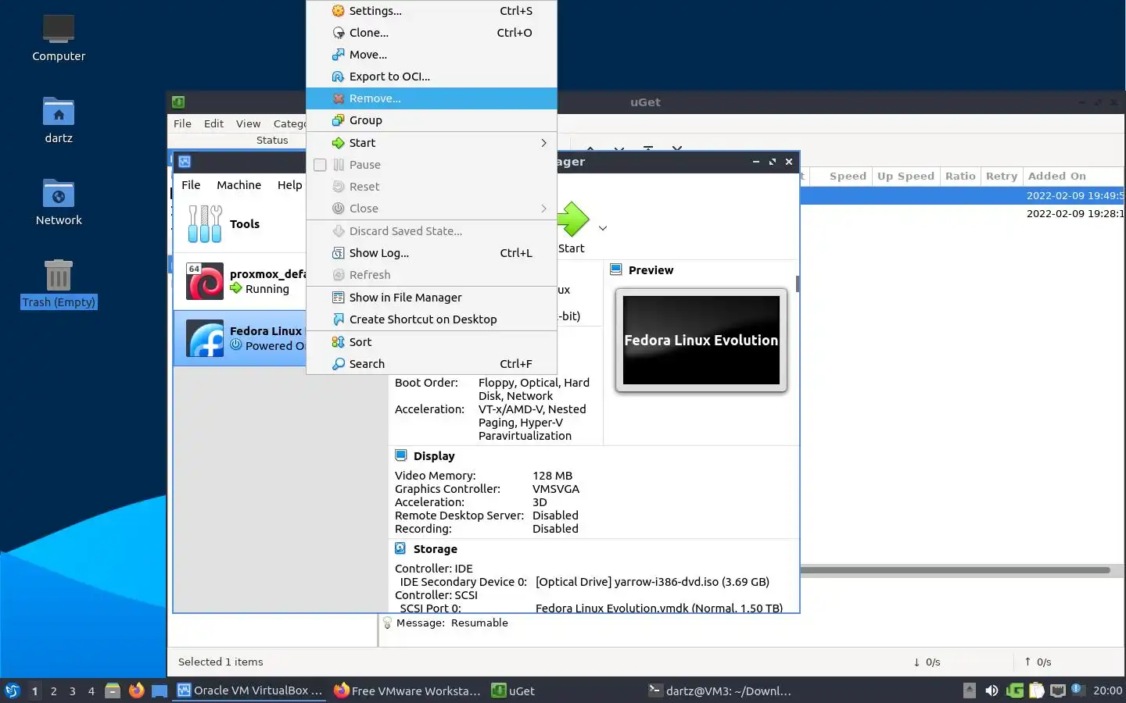Open the dartz home folder icon
1126x703 pixels.
(x=59, y=120)
